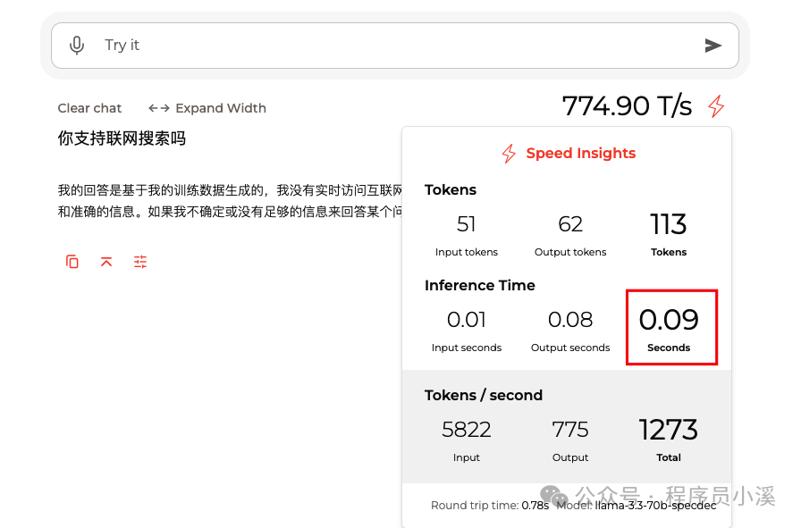This screenshot has width=801, height=528.
Task: Focus the "Try it" chat input field
Action: (x=395, y=46)
